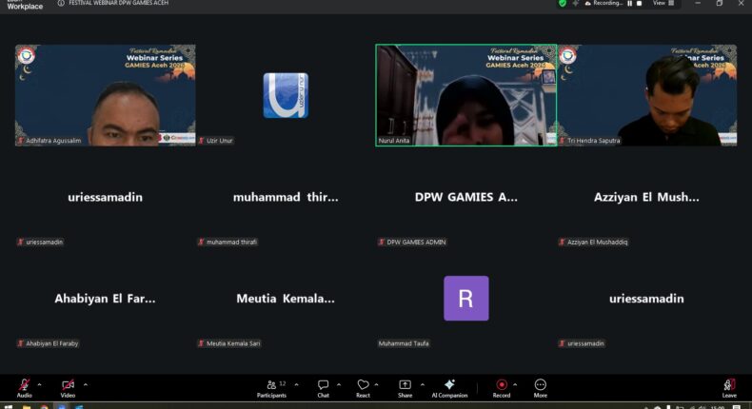Toggle recording with Record button
This screenshot has height=409, width=752.
click(x=501, y=388)
